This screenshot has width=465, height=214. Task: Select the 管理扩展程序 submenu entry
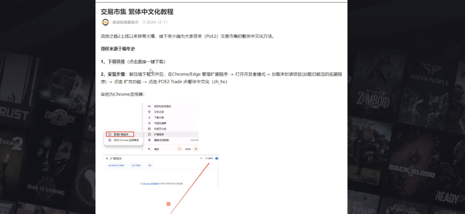pyautogui.click(x=120, y=134)
